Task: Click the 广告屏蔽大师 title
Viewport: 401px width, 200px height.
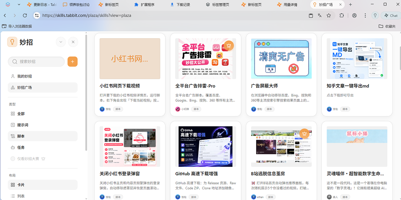Action: point(264,86)
